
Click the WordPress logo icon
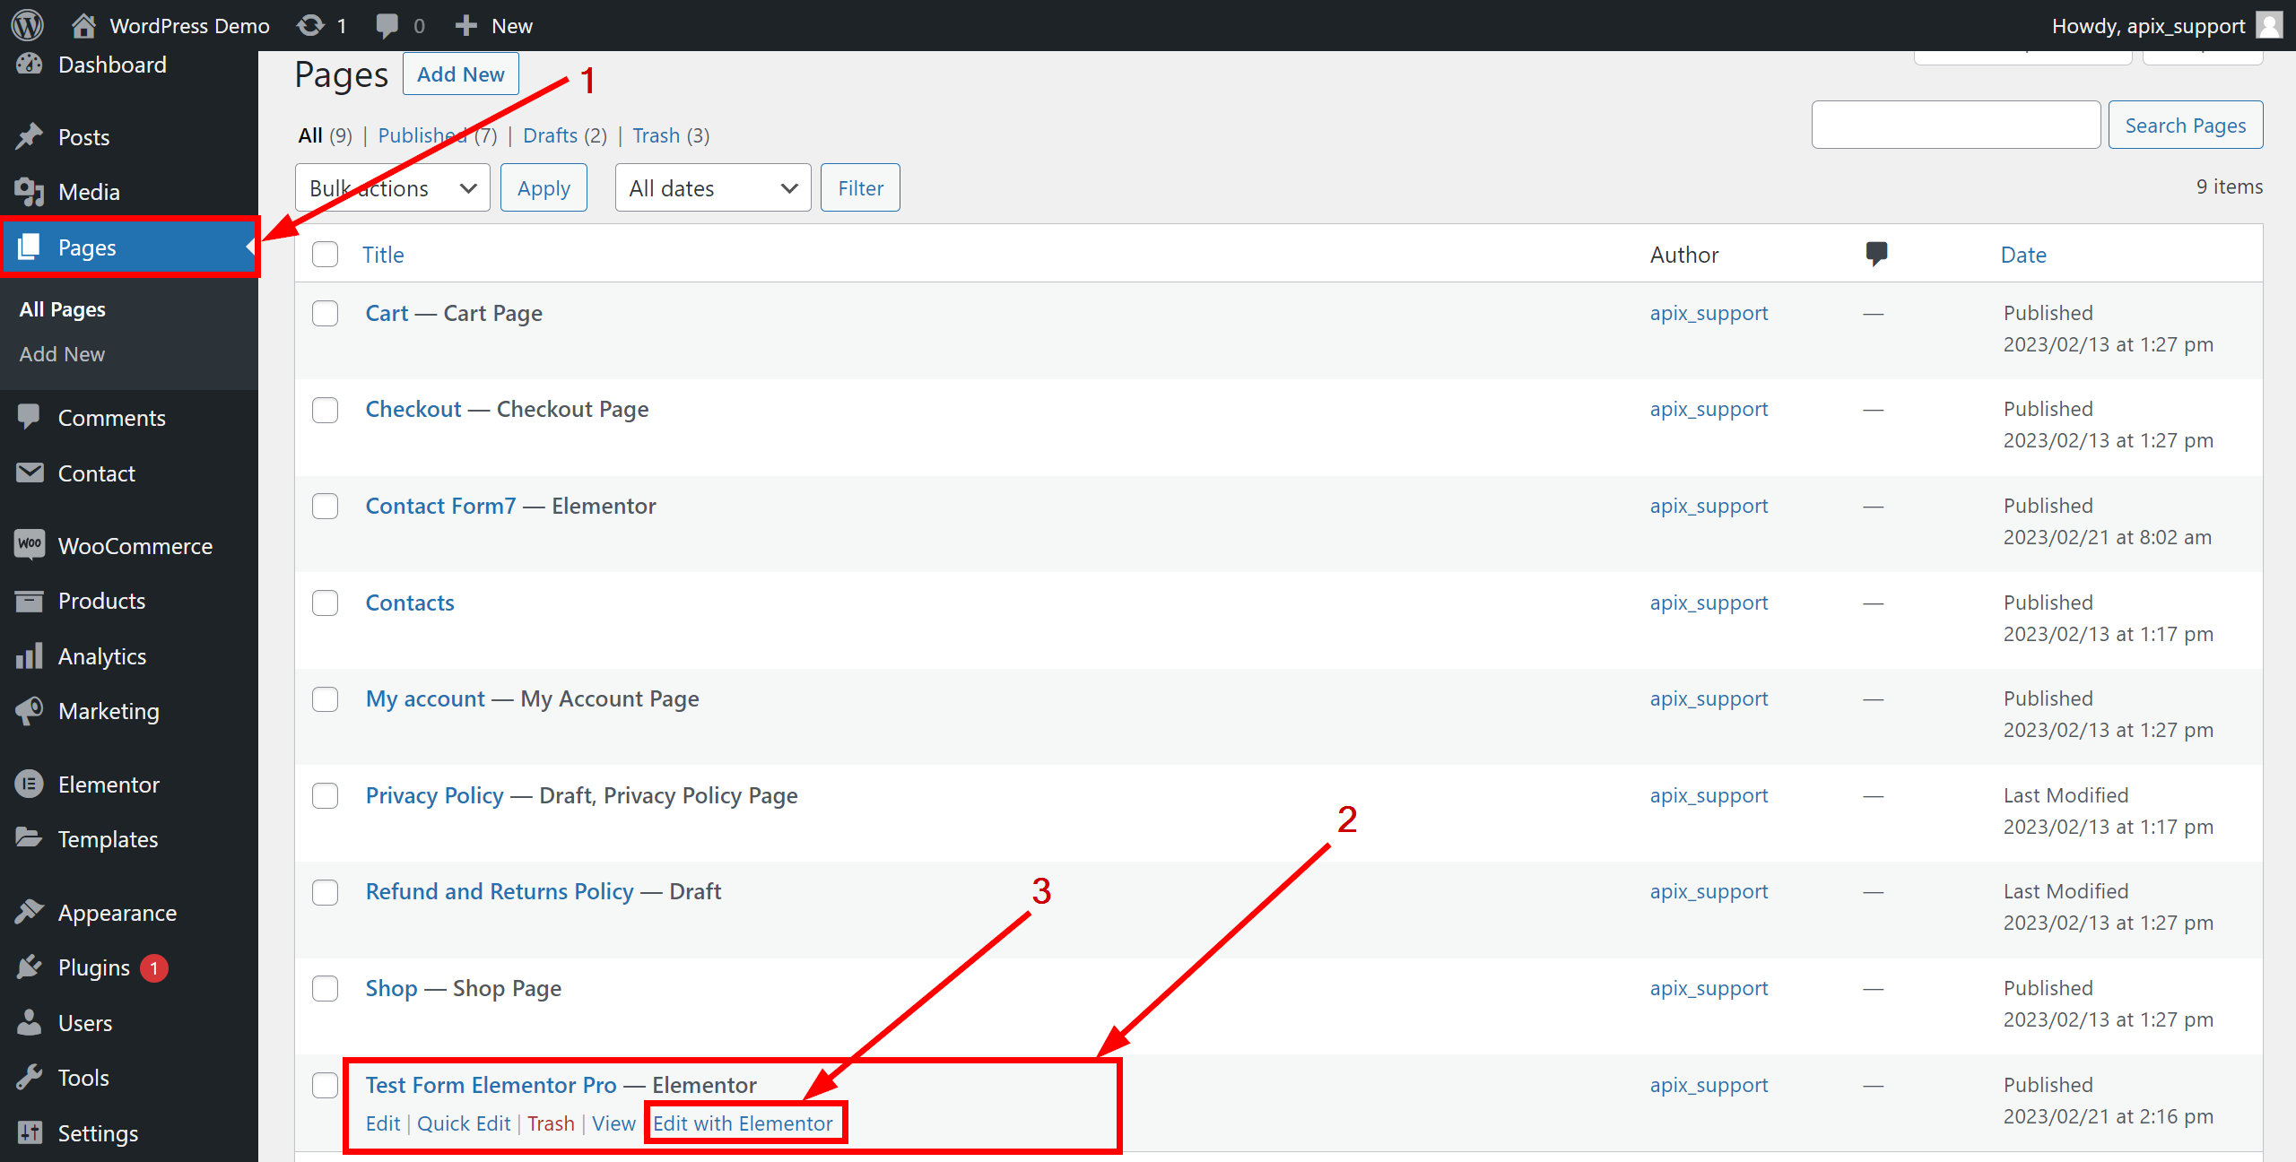click(28, 24)
